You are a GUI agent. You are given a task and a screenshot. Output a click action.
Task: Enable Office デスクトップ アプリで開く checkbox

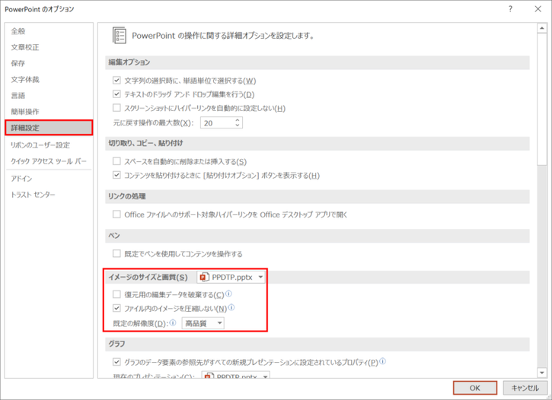tap(116, 214)
